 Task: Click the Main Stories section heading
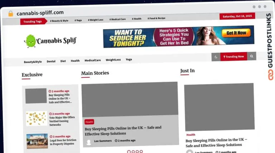[x=95, y=73]
